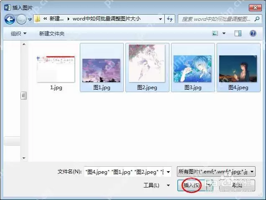Open help with the question mark icon
This screenshot has width=266, height=200.
[x=253, y=33]
